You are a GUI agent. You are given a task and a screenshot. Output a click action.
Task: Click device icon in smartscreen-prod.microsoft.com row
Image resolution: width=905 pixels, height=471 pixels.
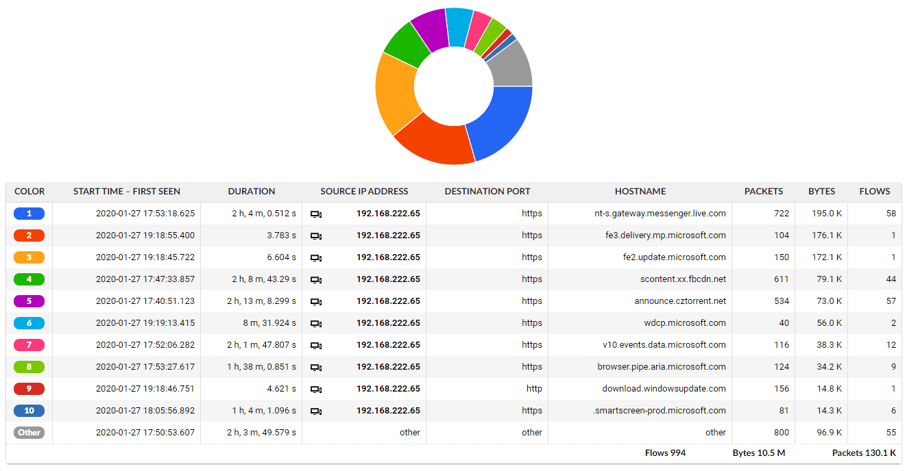click(x=316, y=411)
